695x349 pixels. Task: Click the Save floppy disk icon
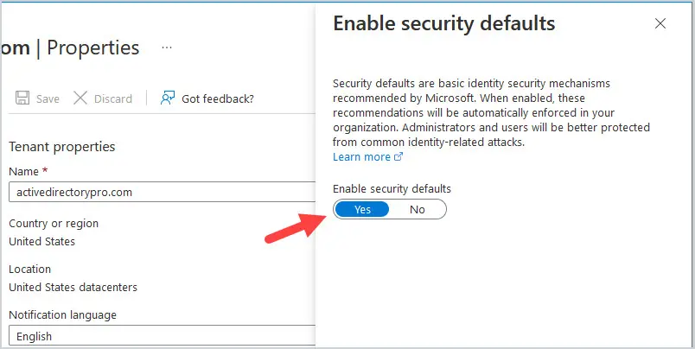22,98
